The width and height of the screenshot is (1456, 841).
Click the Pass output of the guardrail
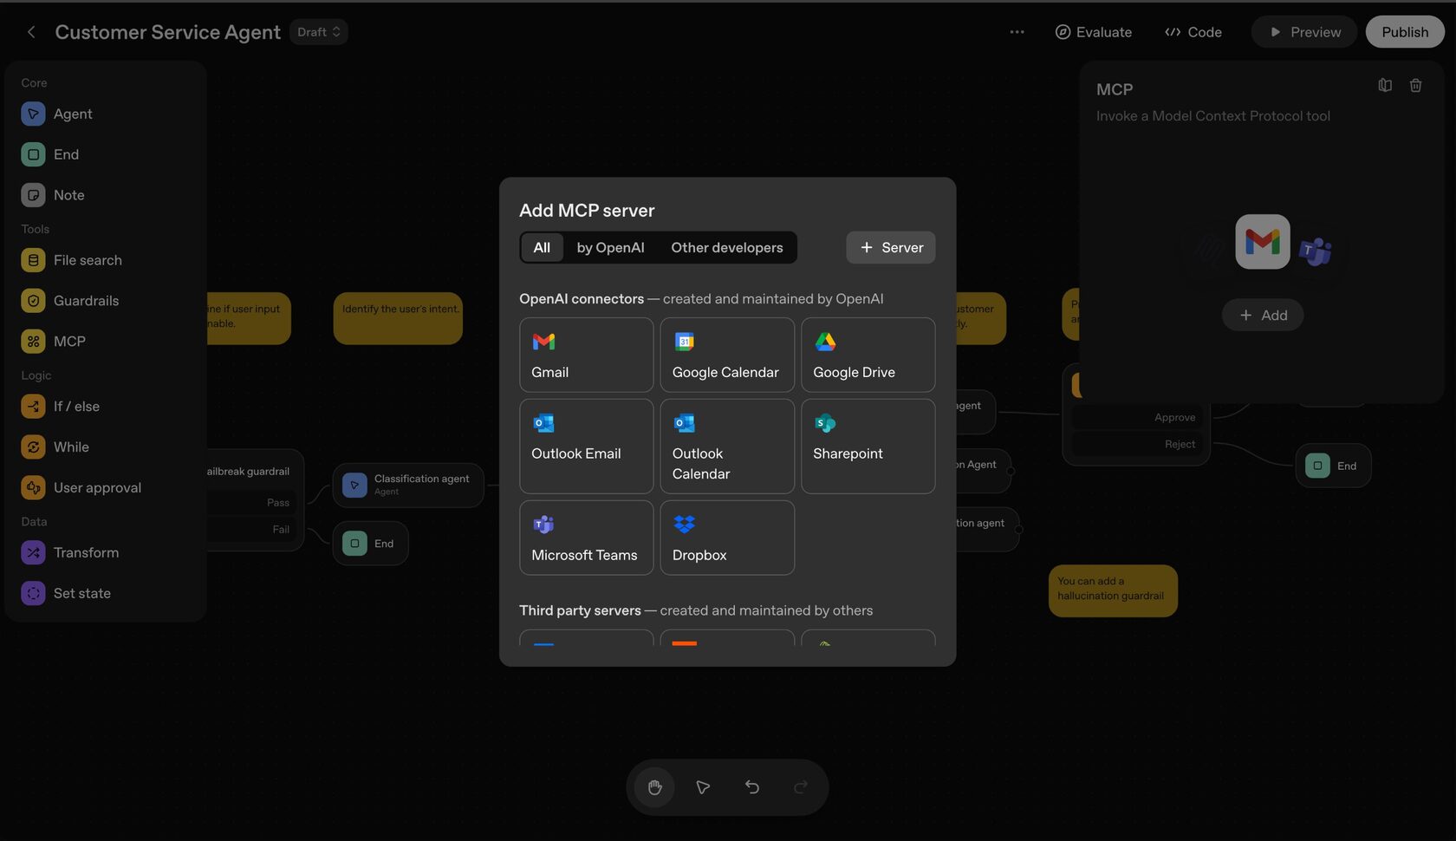[x=278, y=503]
